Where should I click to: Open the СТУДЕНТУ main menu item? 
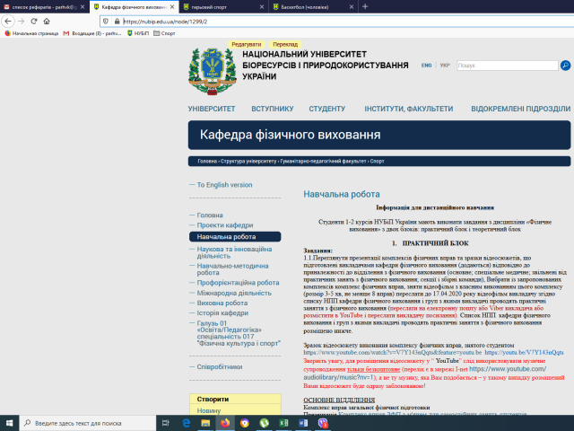pos(326,109)
